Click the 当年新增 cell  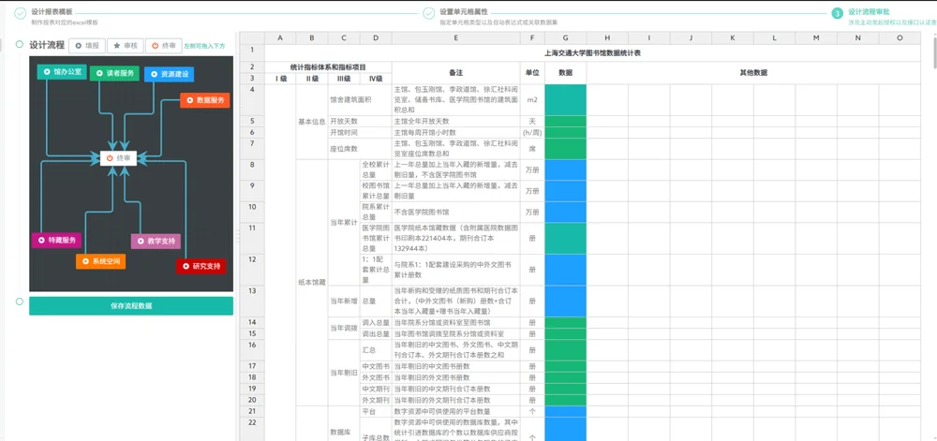[x=344, y=301]
